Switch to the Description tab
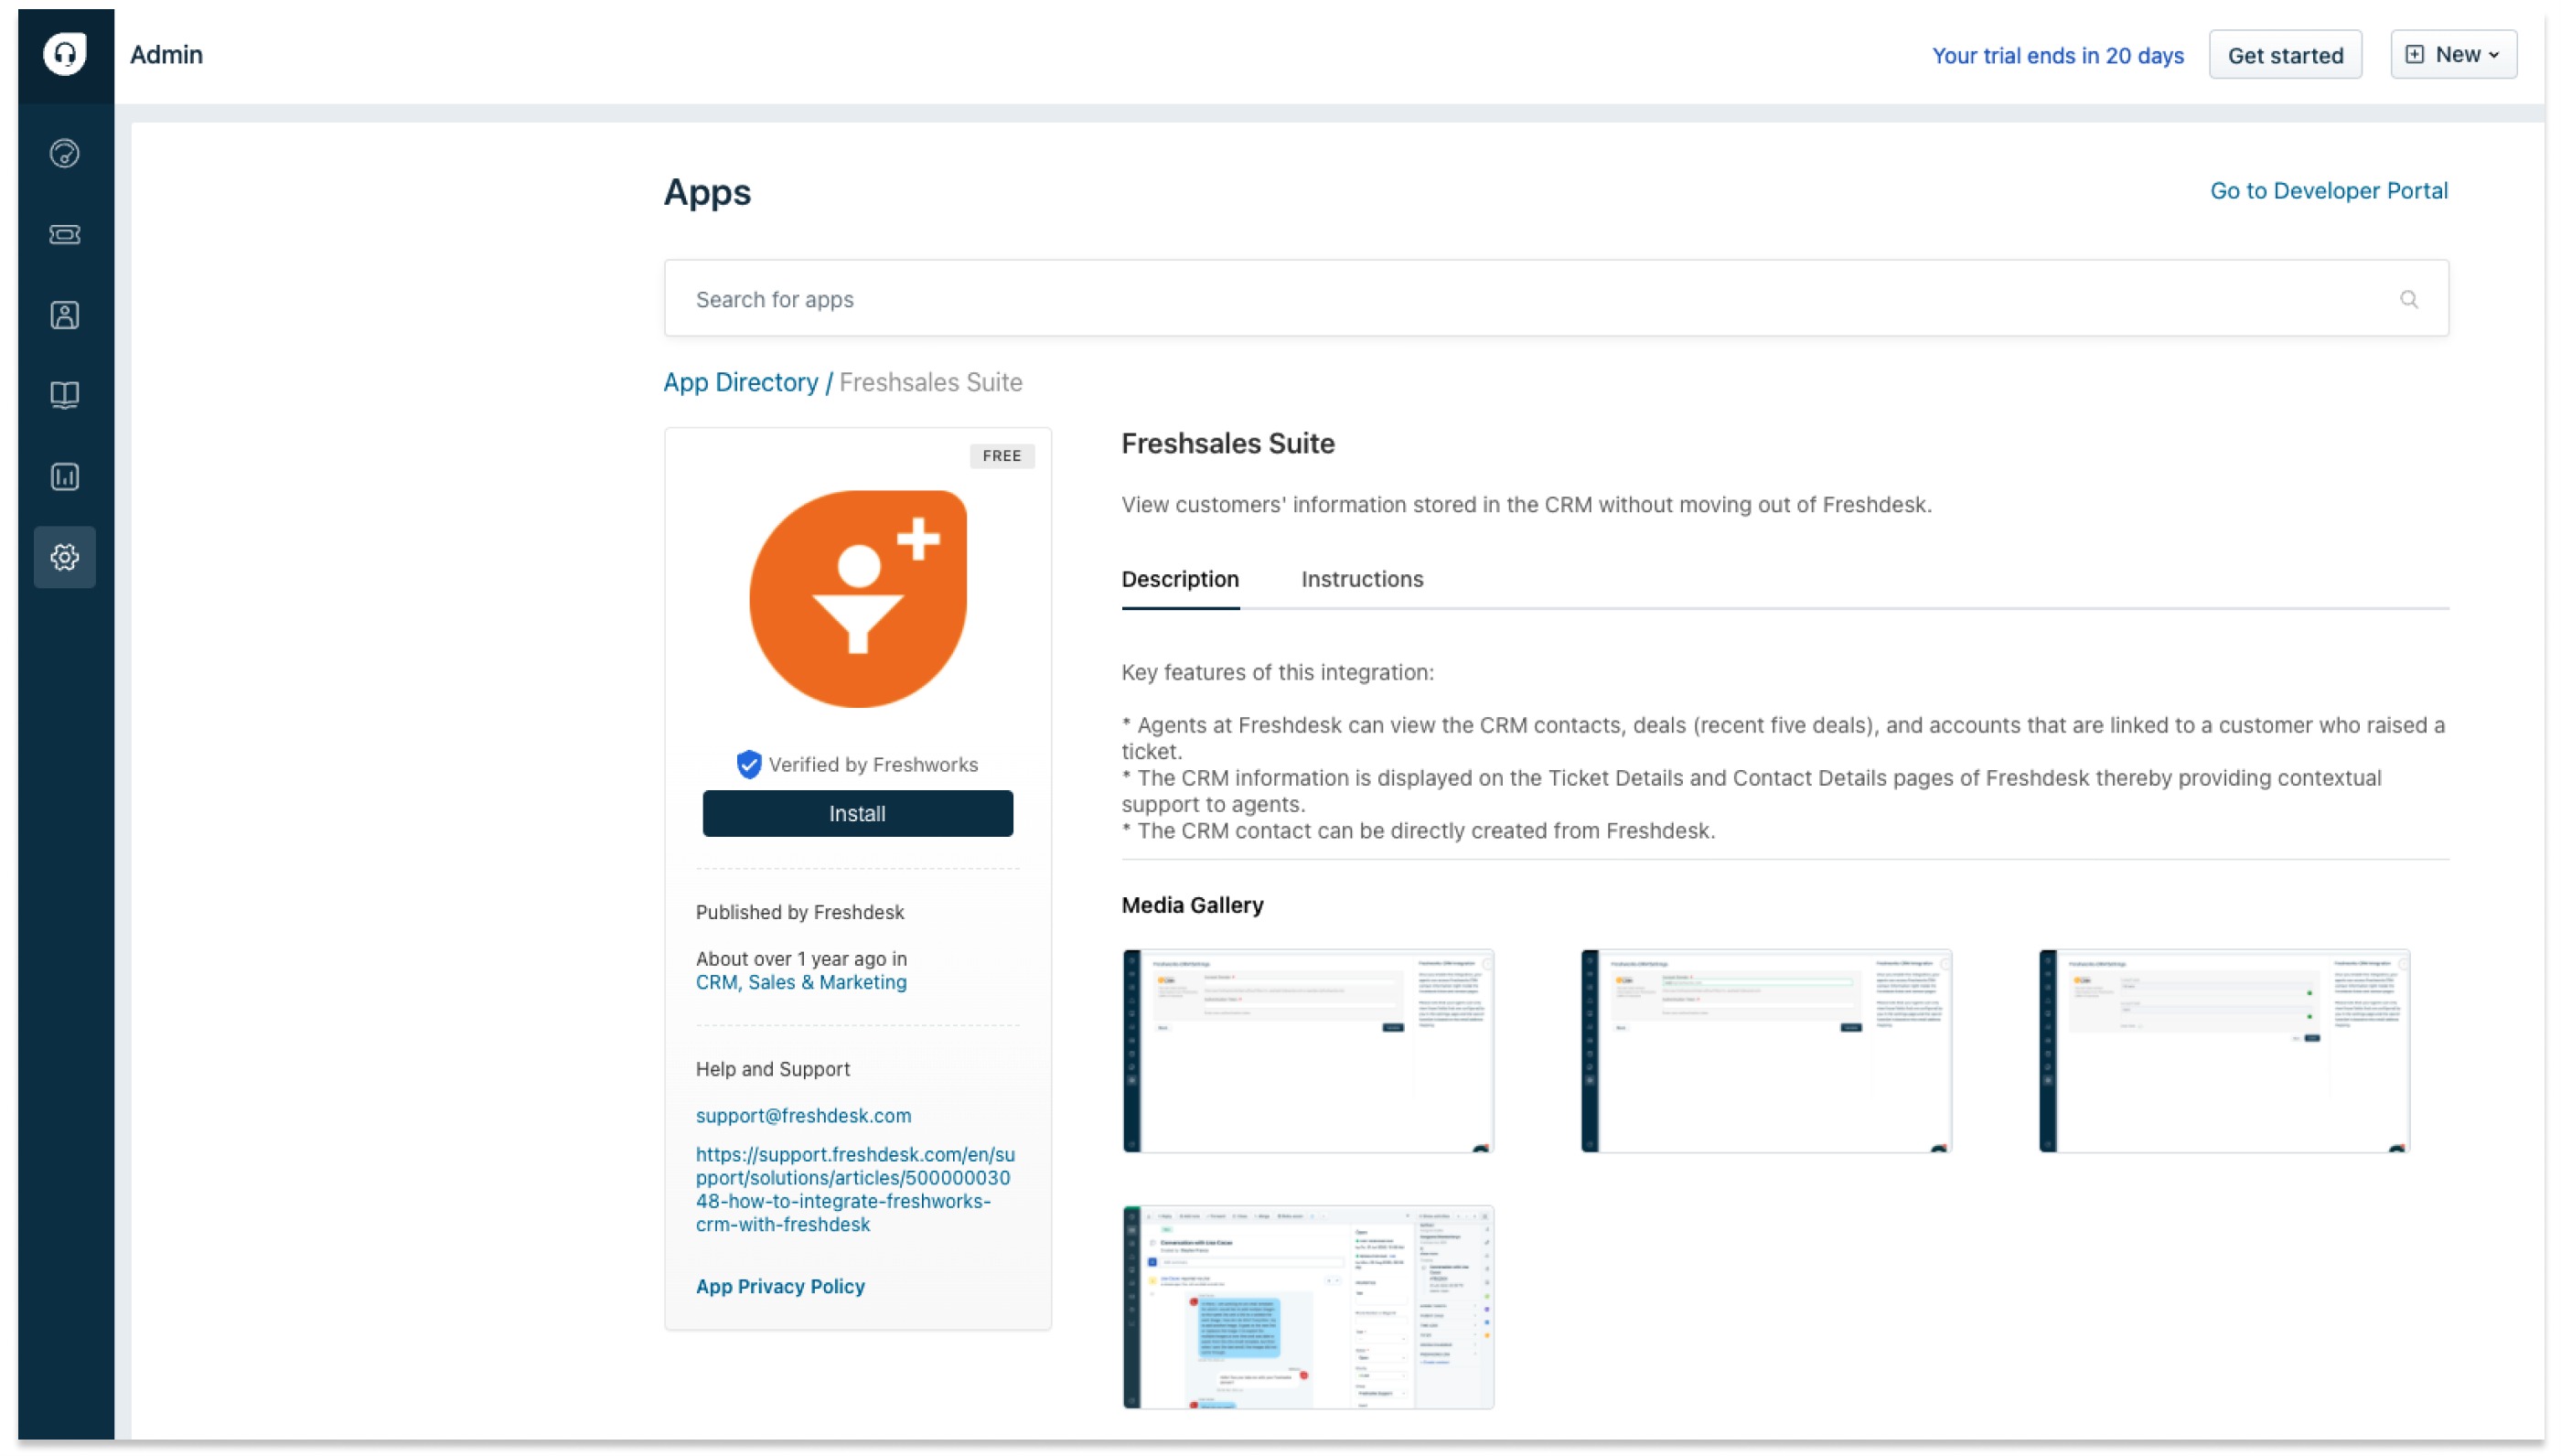 (x=1180, y=579)
